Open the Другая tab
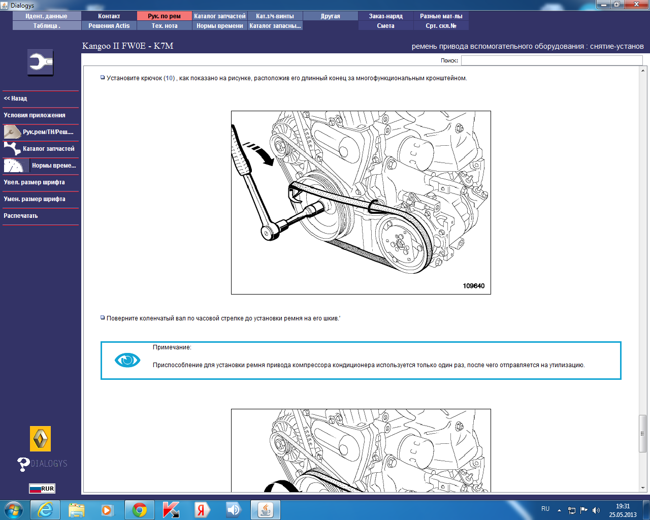The image size is (650, 520). coord(331,16)
